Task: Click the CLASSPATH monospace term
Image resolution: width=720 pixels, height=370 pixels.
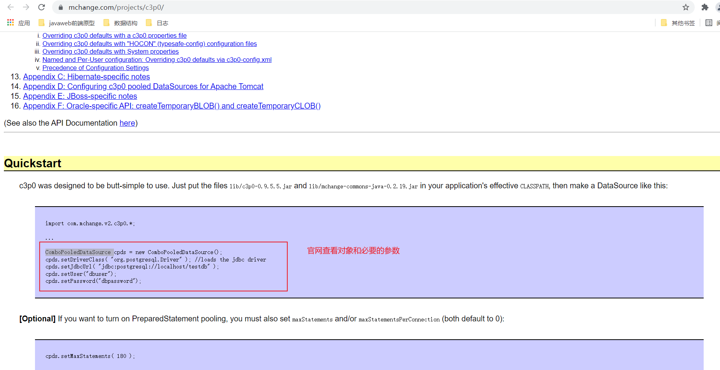Action: [x=535, y=186]
